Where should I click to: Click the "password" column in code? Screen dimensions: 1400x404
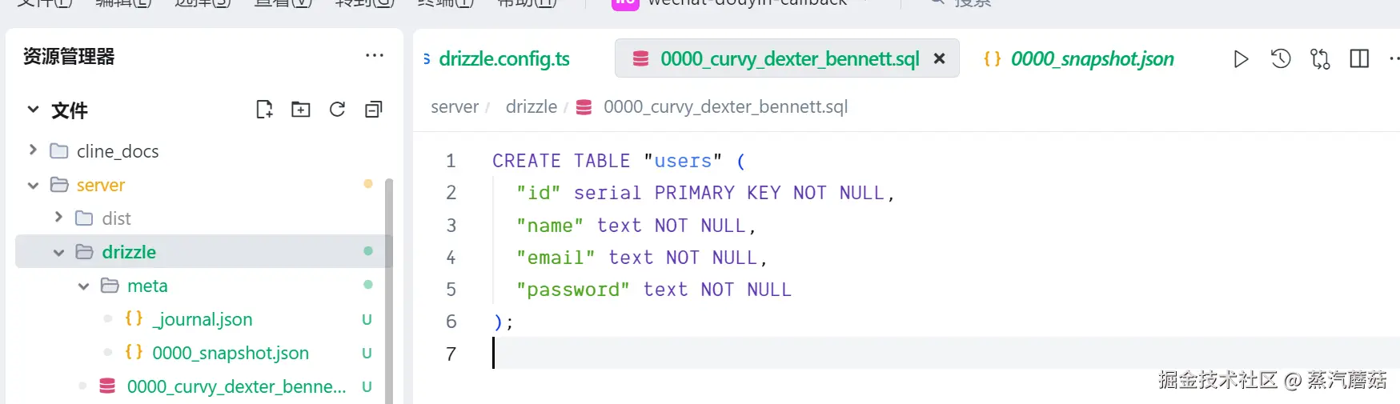(573, 290)
